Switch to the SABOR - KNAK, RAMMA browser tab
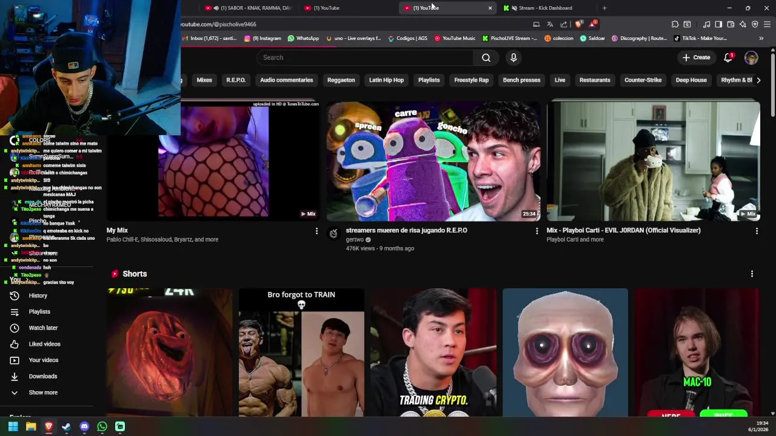Image resolution: width=776 pixels, height=436 pixels. pyautogui.click(x=249, y=8)
